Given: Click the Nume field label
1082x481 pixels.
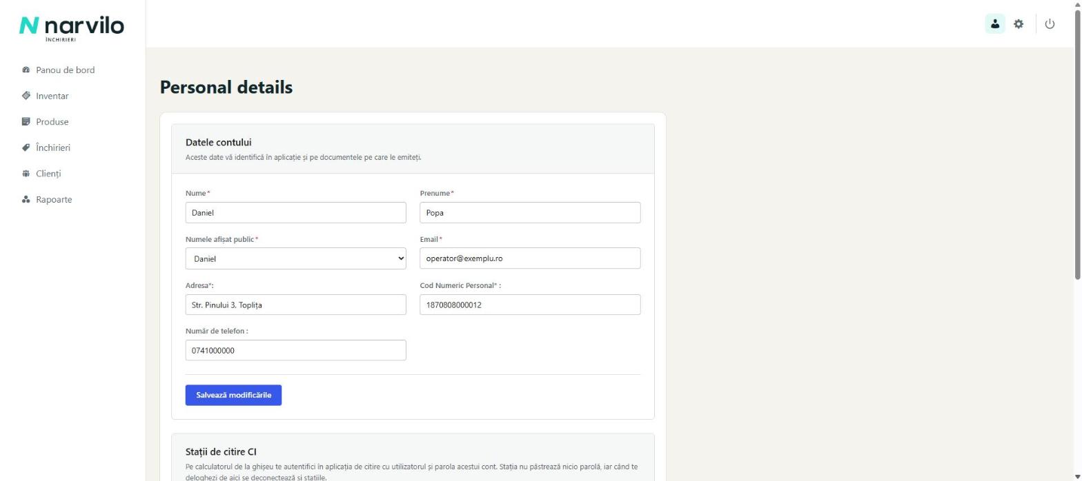Looking at the screenshot, I should pyautogui.click(x=197, y=193).
